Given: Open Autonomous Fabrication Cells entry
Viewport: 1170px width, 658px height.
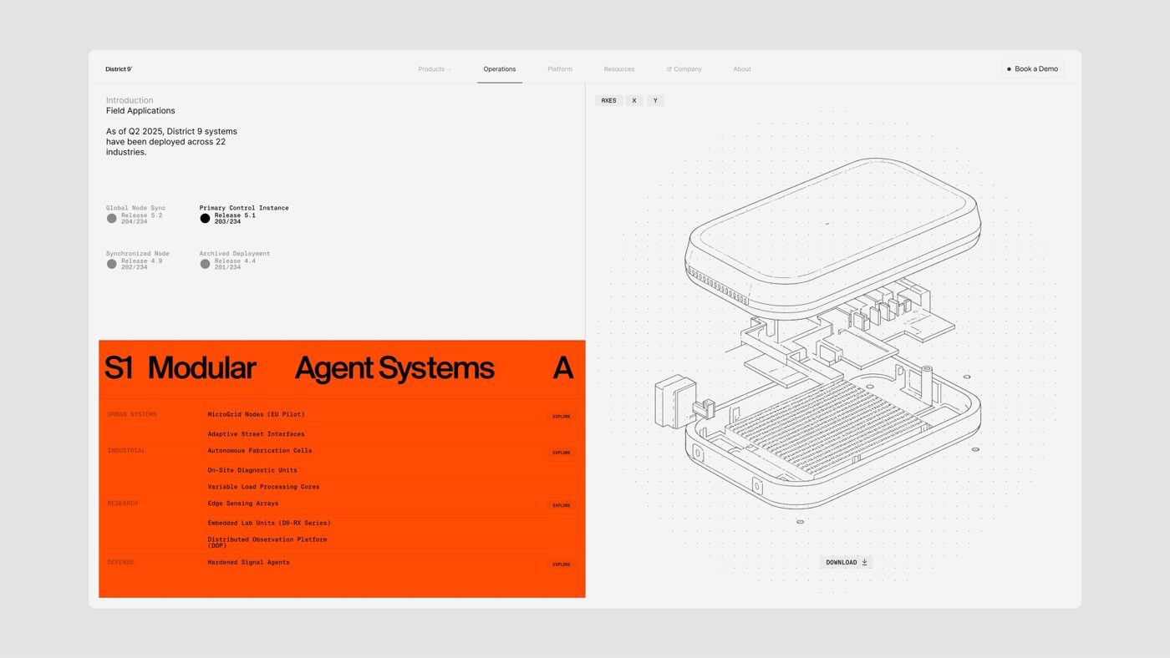Looking at the screenshot, I should 260,451.
